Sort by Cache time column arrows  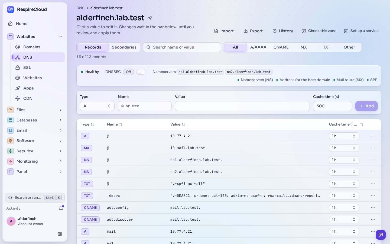point(362,124)
